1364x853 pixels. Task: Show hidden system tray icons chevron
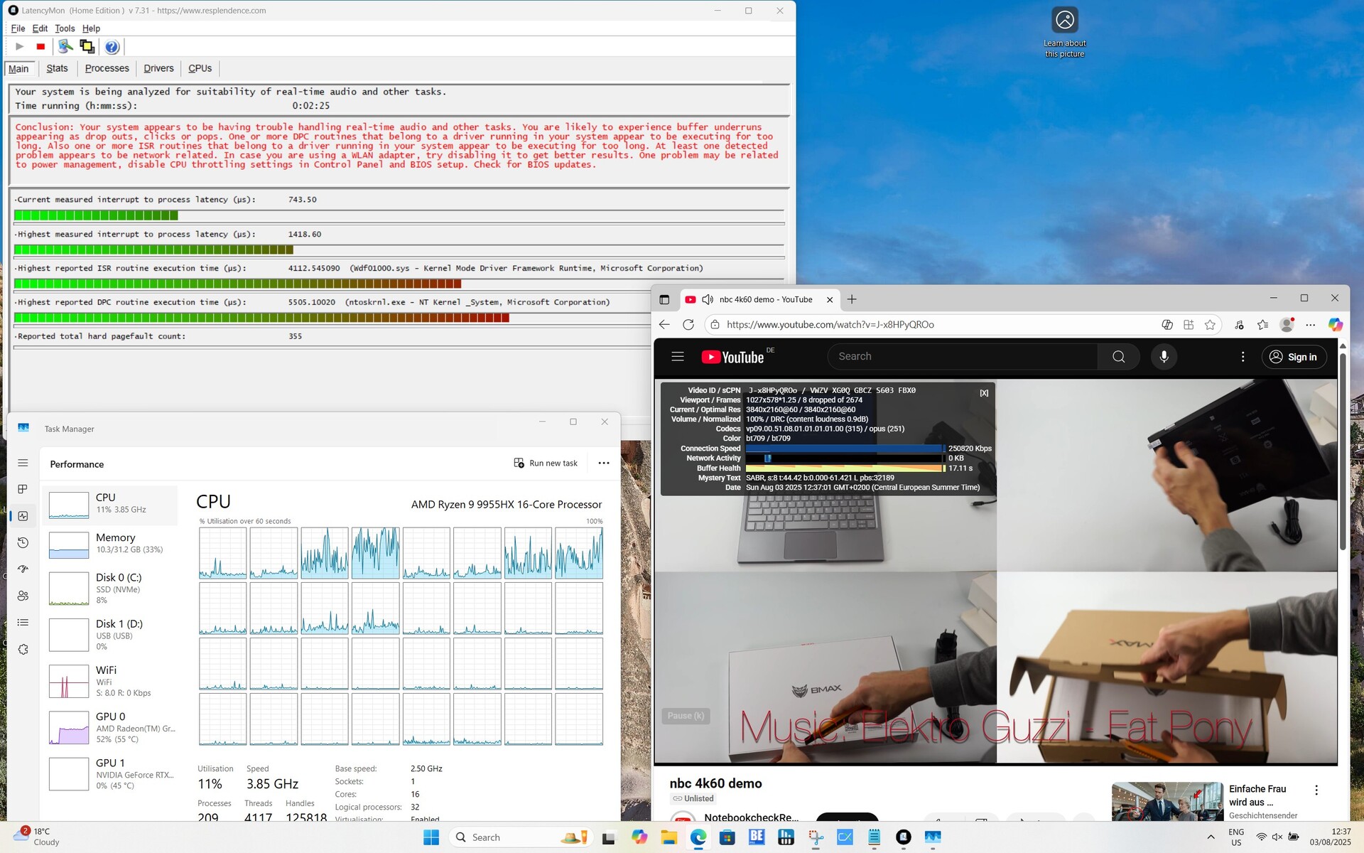[x=1211, y=837]
